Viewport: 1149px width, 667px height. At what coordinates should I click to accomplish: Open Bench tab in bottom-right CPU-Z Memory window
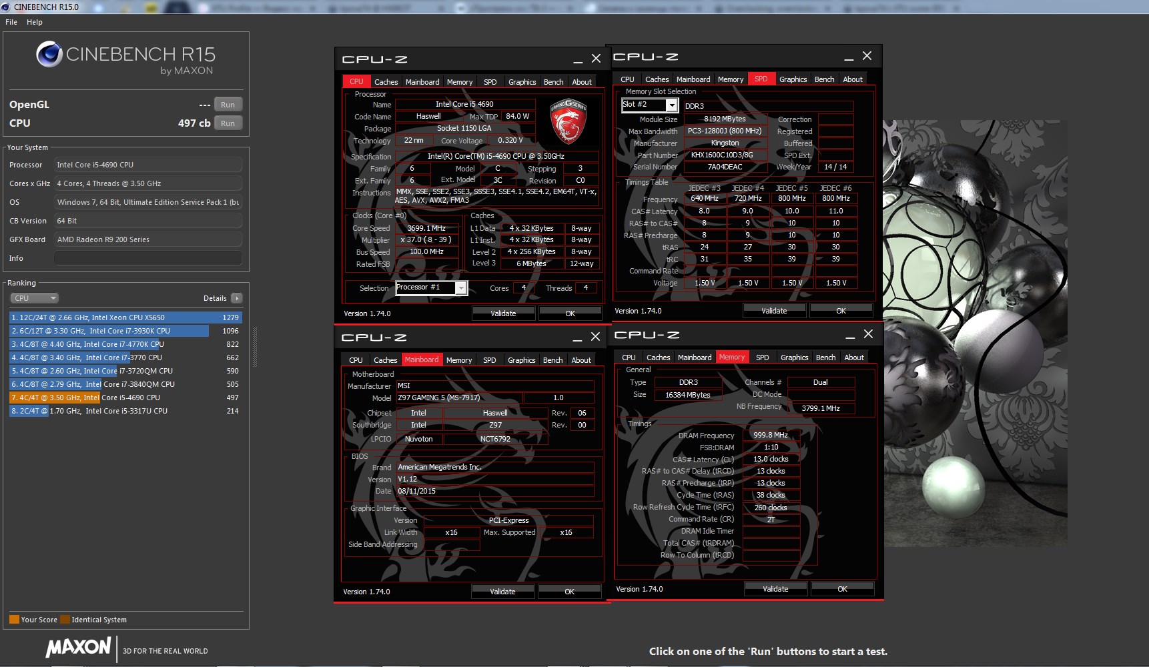tap(825, 358)
